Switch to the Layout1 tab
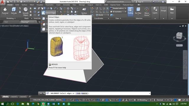 pyautogui.click(x=14, y=97)
